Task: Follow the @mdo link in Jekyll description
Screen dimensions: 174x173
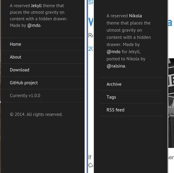Action: coord(34,26)
